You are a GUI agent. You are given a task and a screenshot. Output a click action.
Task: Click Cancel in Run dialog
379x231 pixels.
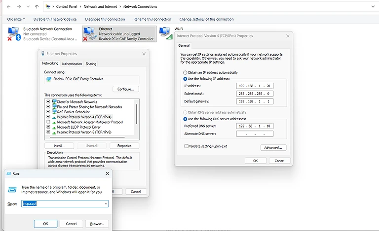click(x=71, y=224)
